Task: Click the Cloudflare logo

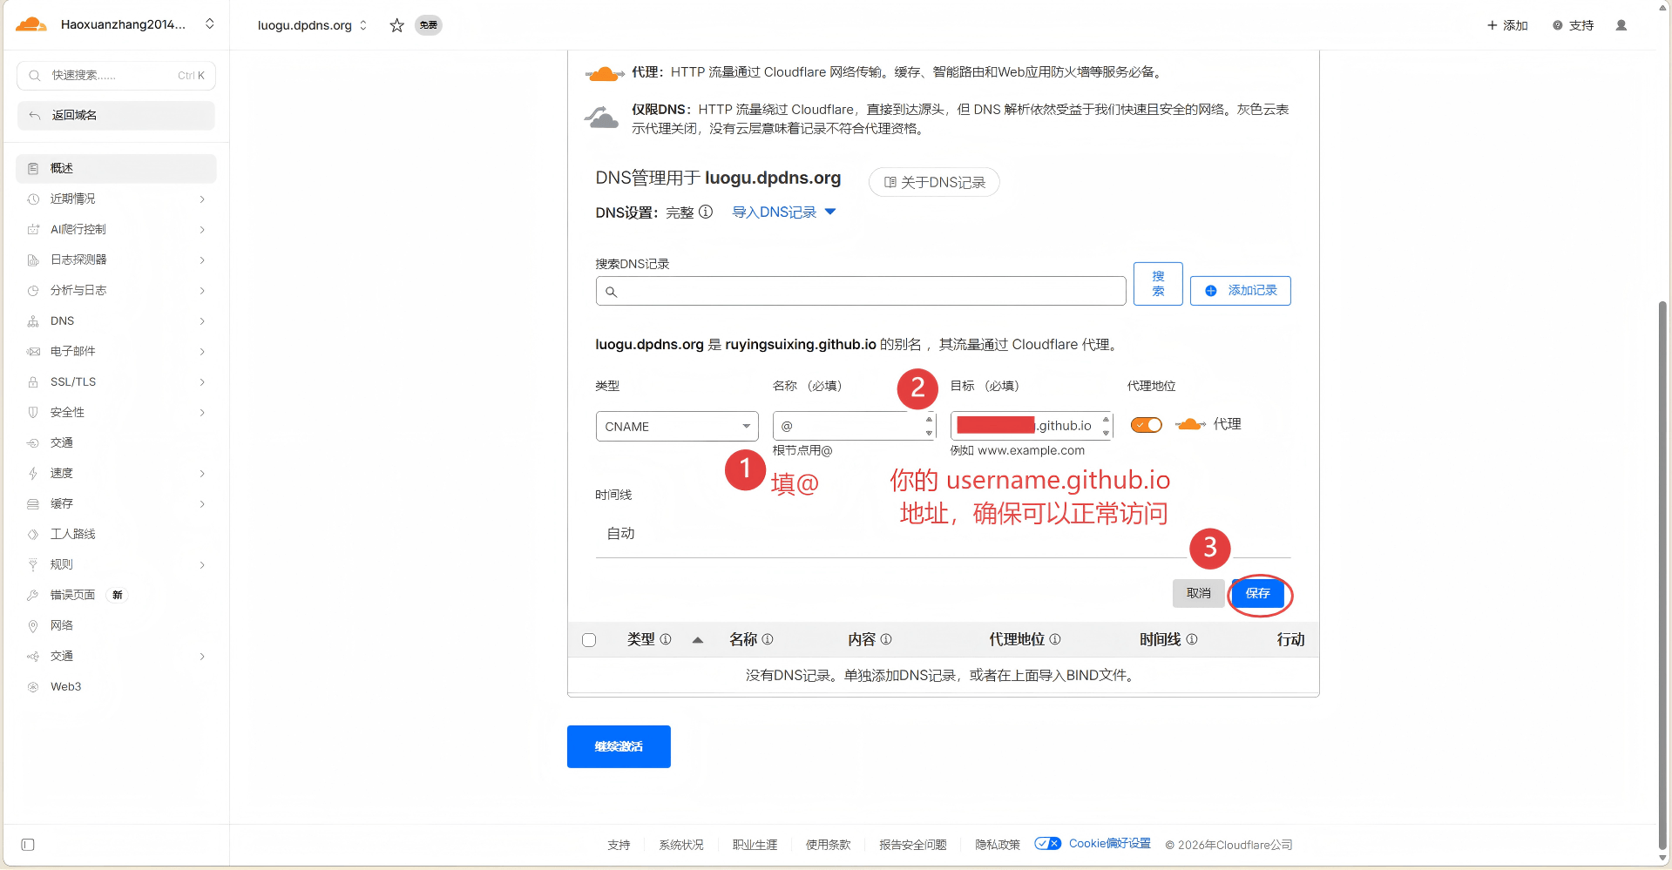Action: tap(30, 24)
